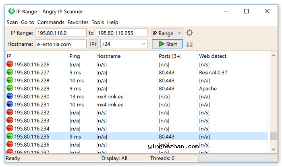Click the green status ball for 195.80.116.229

pos(10,88)
